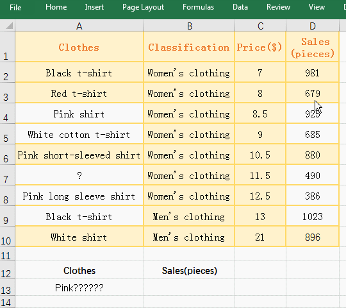Switch to the View tab
Viewport: 346px width, 308px height.
coord(317,7)
